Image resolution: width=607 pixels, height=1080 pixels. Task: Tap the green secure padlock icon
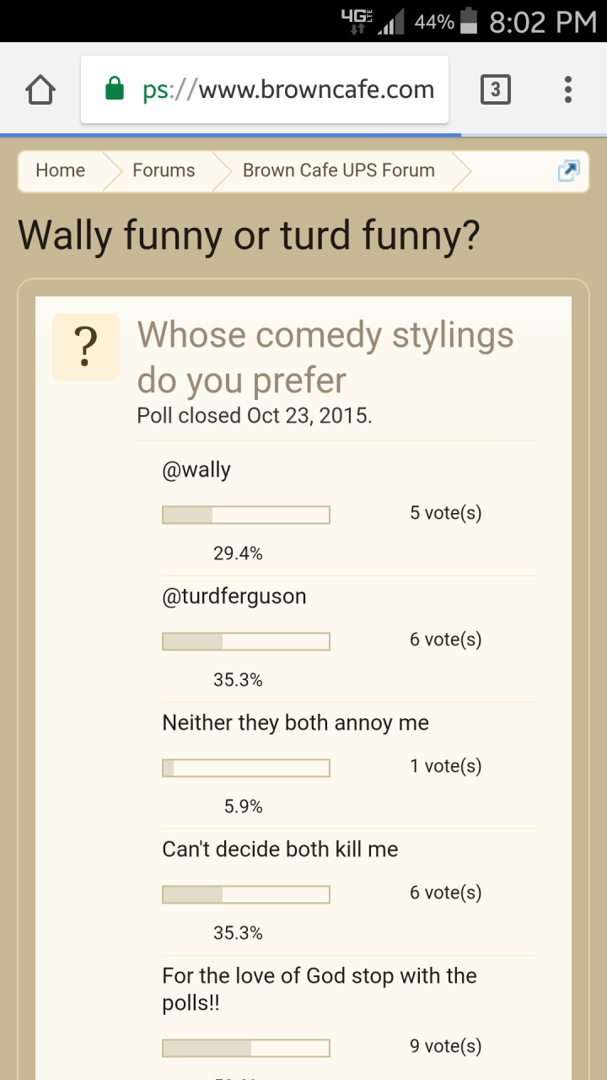click(115, 89)
